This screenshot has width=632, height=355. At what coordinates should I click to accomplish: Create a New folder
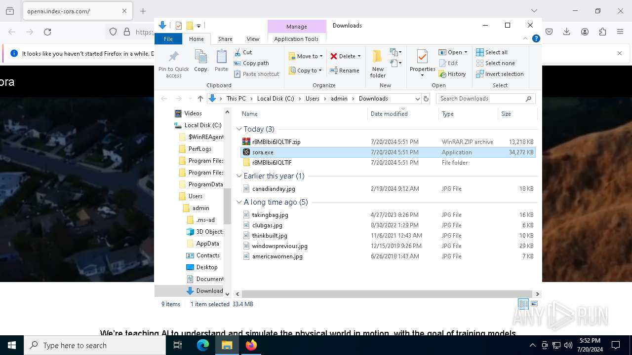point(378,63)
